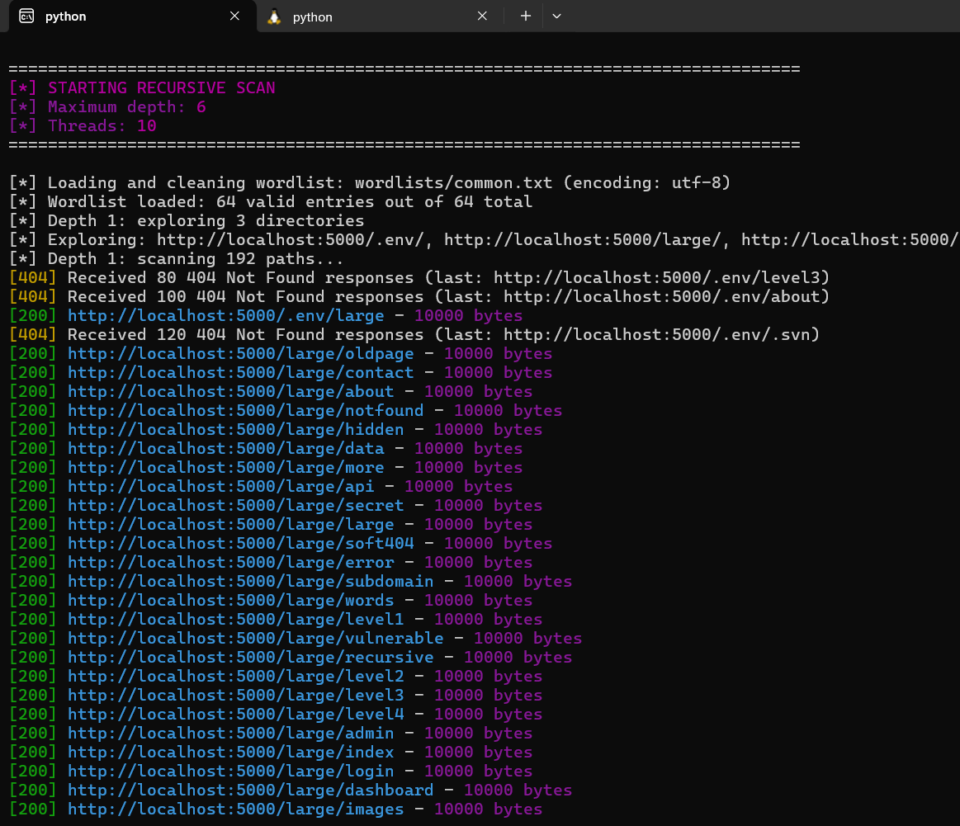This screenshot has height=826, width=960.
Task: Click the 'STARTING RECURSIVE SCAN' heading text
Action: tap(162, 88)
